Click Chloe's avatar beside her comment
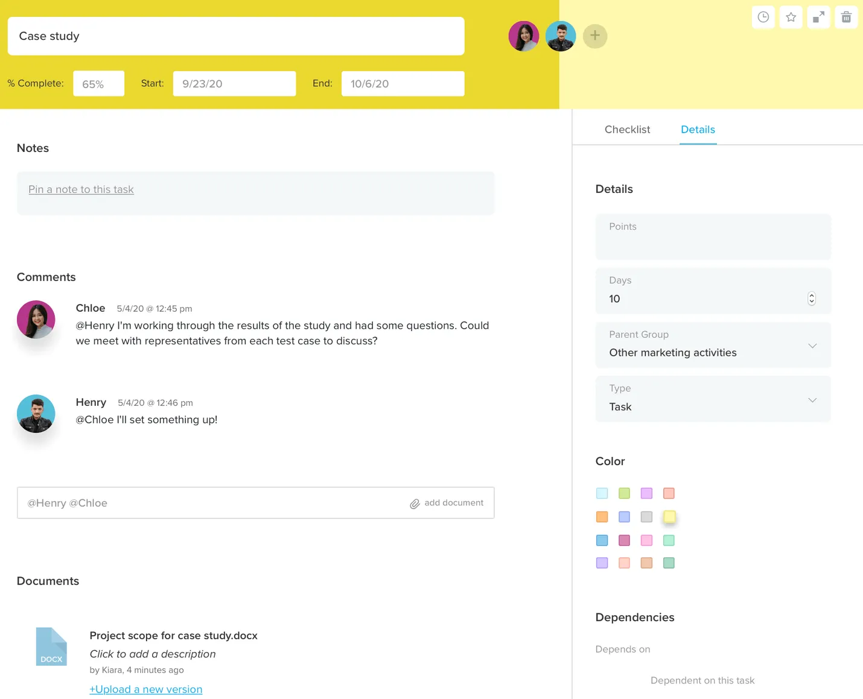The height and width of the screenshot is (699, 863). coord(36,320)
